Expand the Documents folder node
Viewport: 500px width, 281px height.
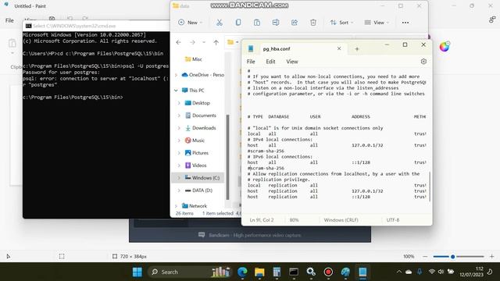pyautogui.click(x=179, y=116)
